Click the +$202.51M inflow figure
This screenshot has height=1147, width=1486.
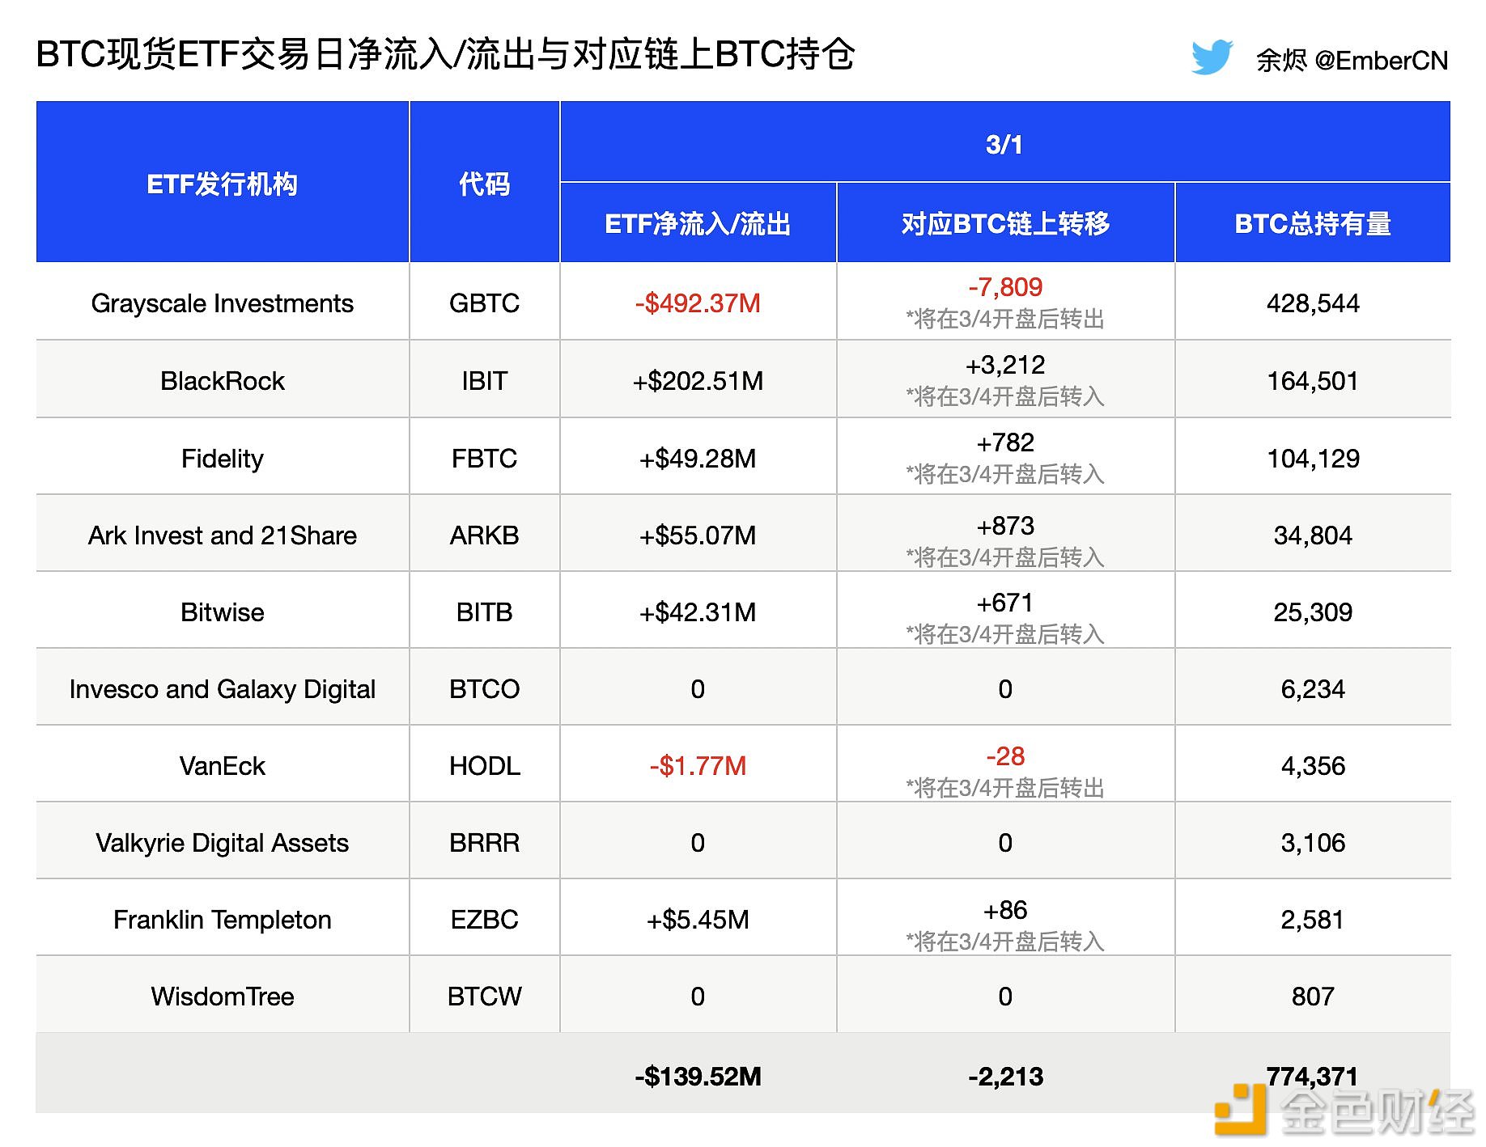point(697,380)
